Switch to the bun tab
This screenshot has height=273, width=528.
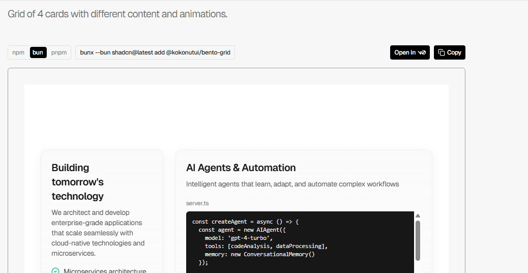38,52
